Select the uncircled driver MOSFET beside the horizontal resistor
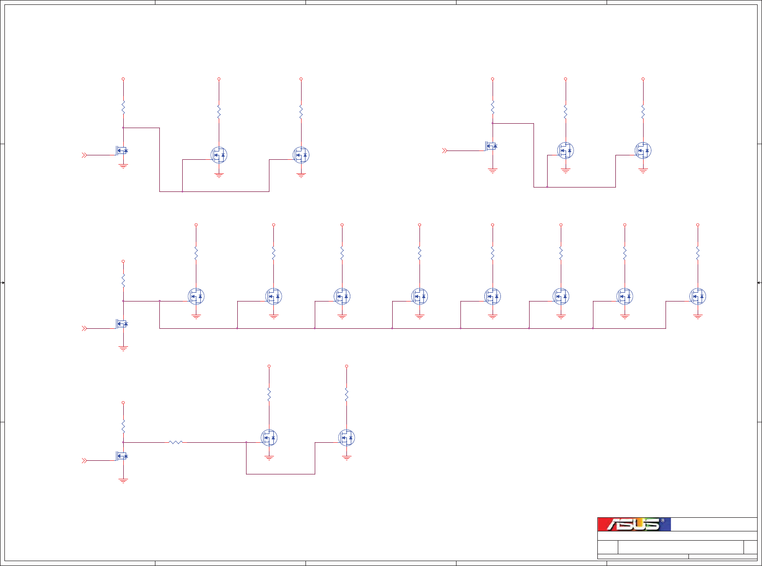The image size is (762, 566). [122, 456]
